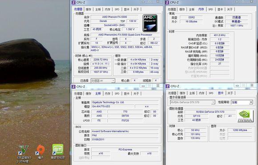Select 缓存 tab in memory window
Screen dimensions: 258x165
182,9
